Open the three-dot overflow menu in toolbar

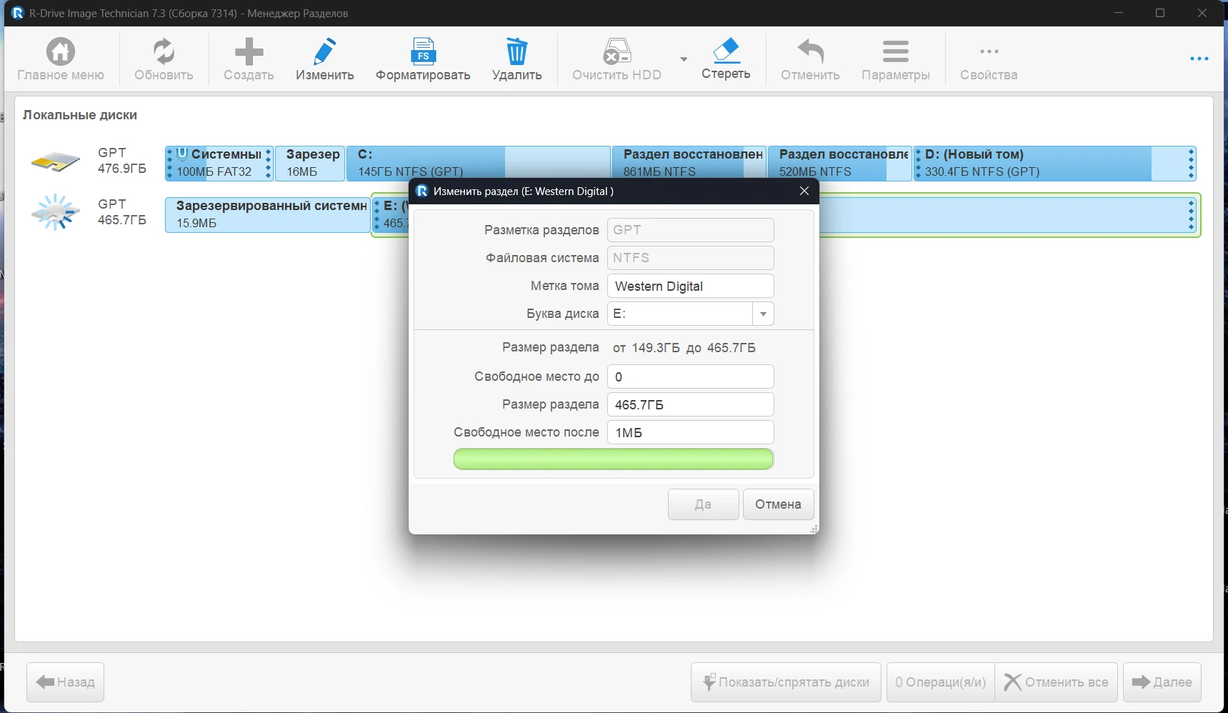tap(1199, 59)
